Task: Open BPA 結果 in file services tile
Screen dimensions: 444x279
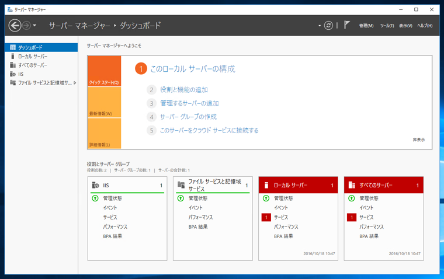Action: click(198, 226)
